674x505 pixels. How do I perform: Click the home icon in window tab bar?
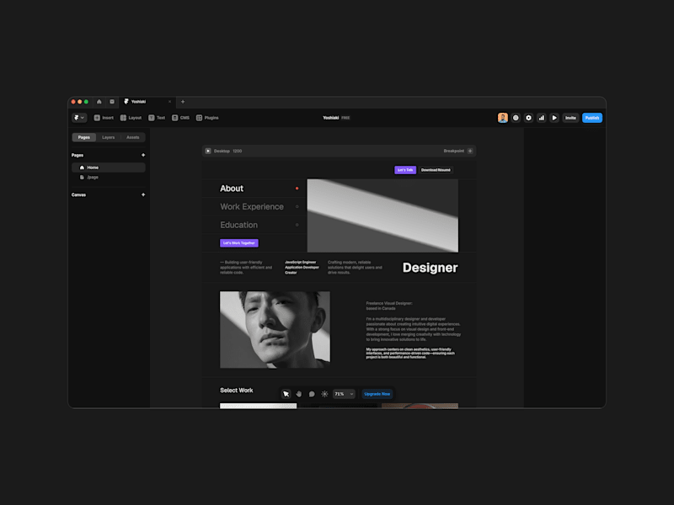tap(99, 102)
